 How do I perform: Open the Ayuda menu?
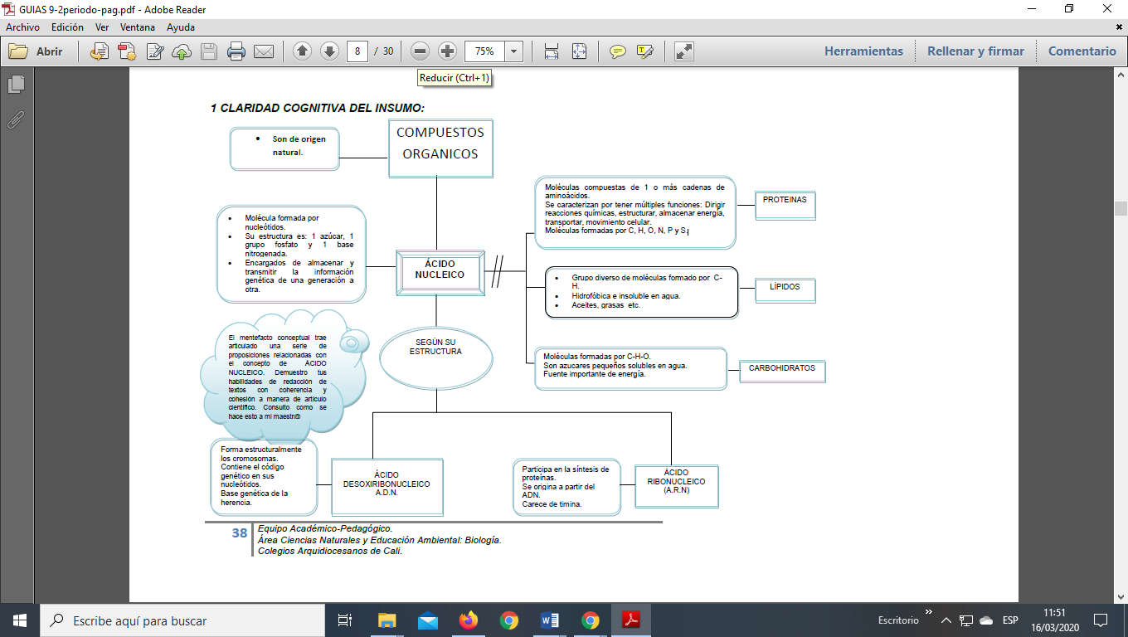click(181, 27)
